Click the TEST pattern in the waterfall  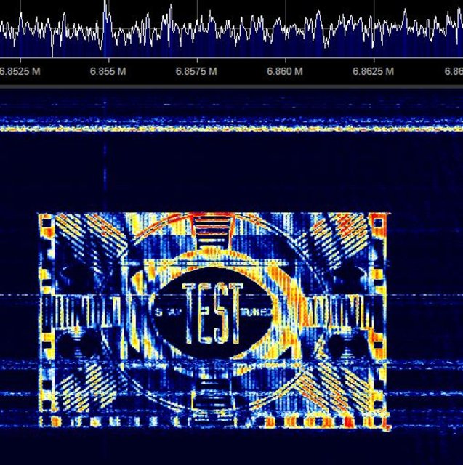point(213,320)
